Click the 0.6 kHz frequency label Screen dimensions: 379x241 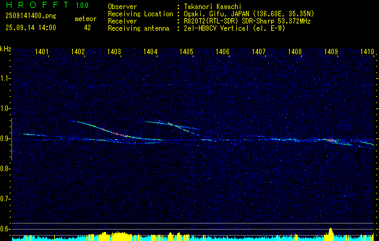click(x=5, y=229)
